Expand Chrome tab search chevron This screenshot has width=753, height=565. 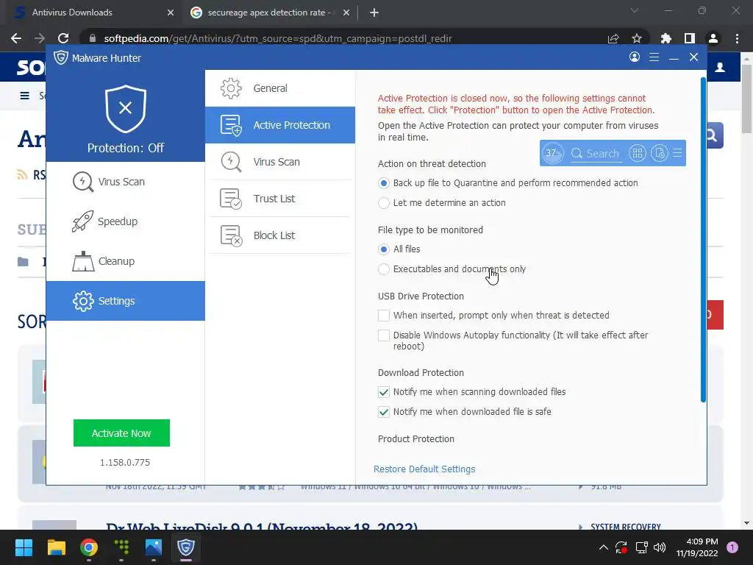pos(635,10)
